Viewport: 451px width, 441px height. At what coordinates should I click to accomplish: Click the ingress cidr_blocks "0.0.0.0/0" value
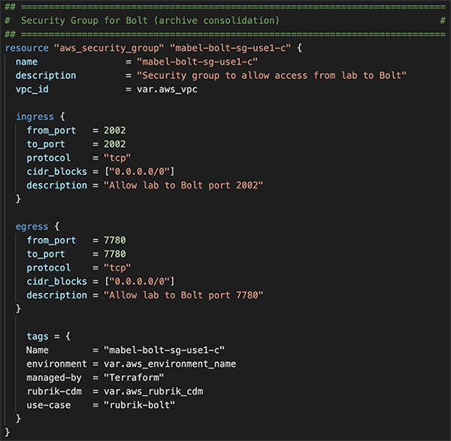click(x=140, y=171)
